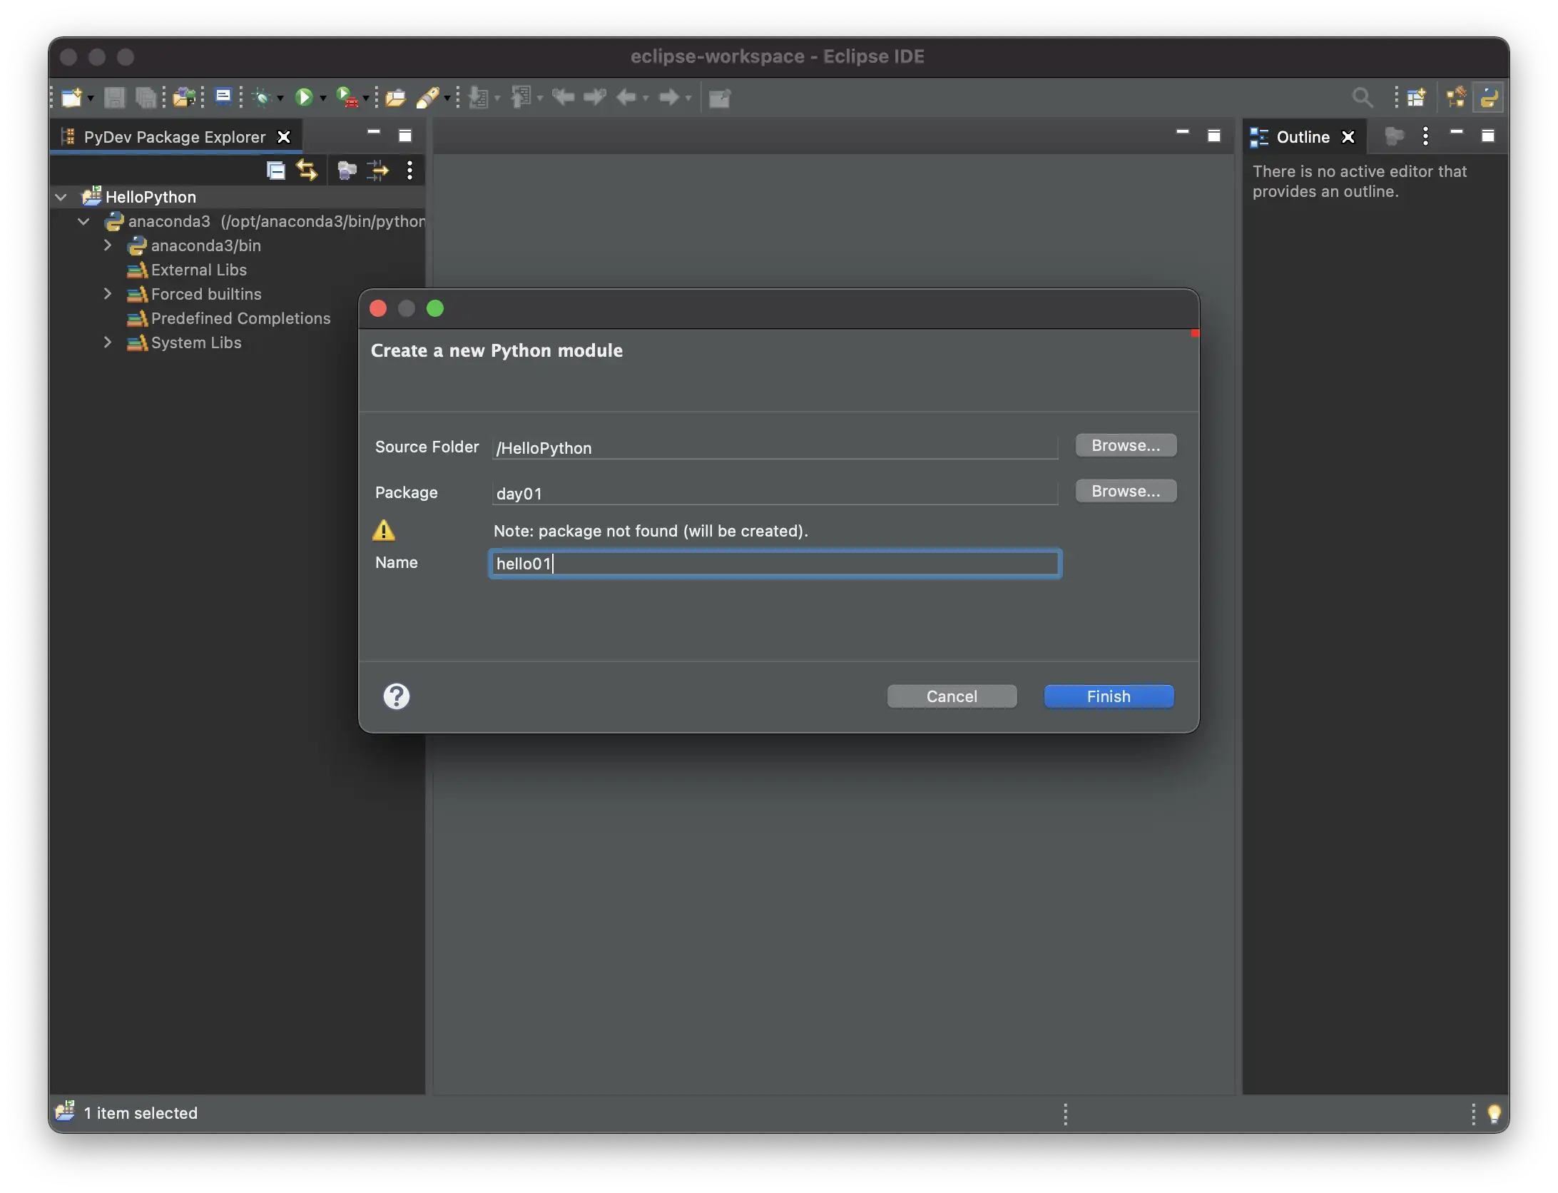
Task: Toggle Link with Editor in Package Explorer
Action: pos(307,170)
